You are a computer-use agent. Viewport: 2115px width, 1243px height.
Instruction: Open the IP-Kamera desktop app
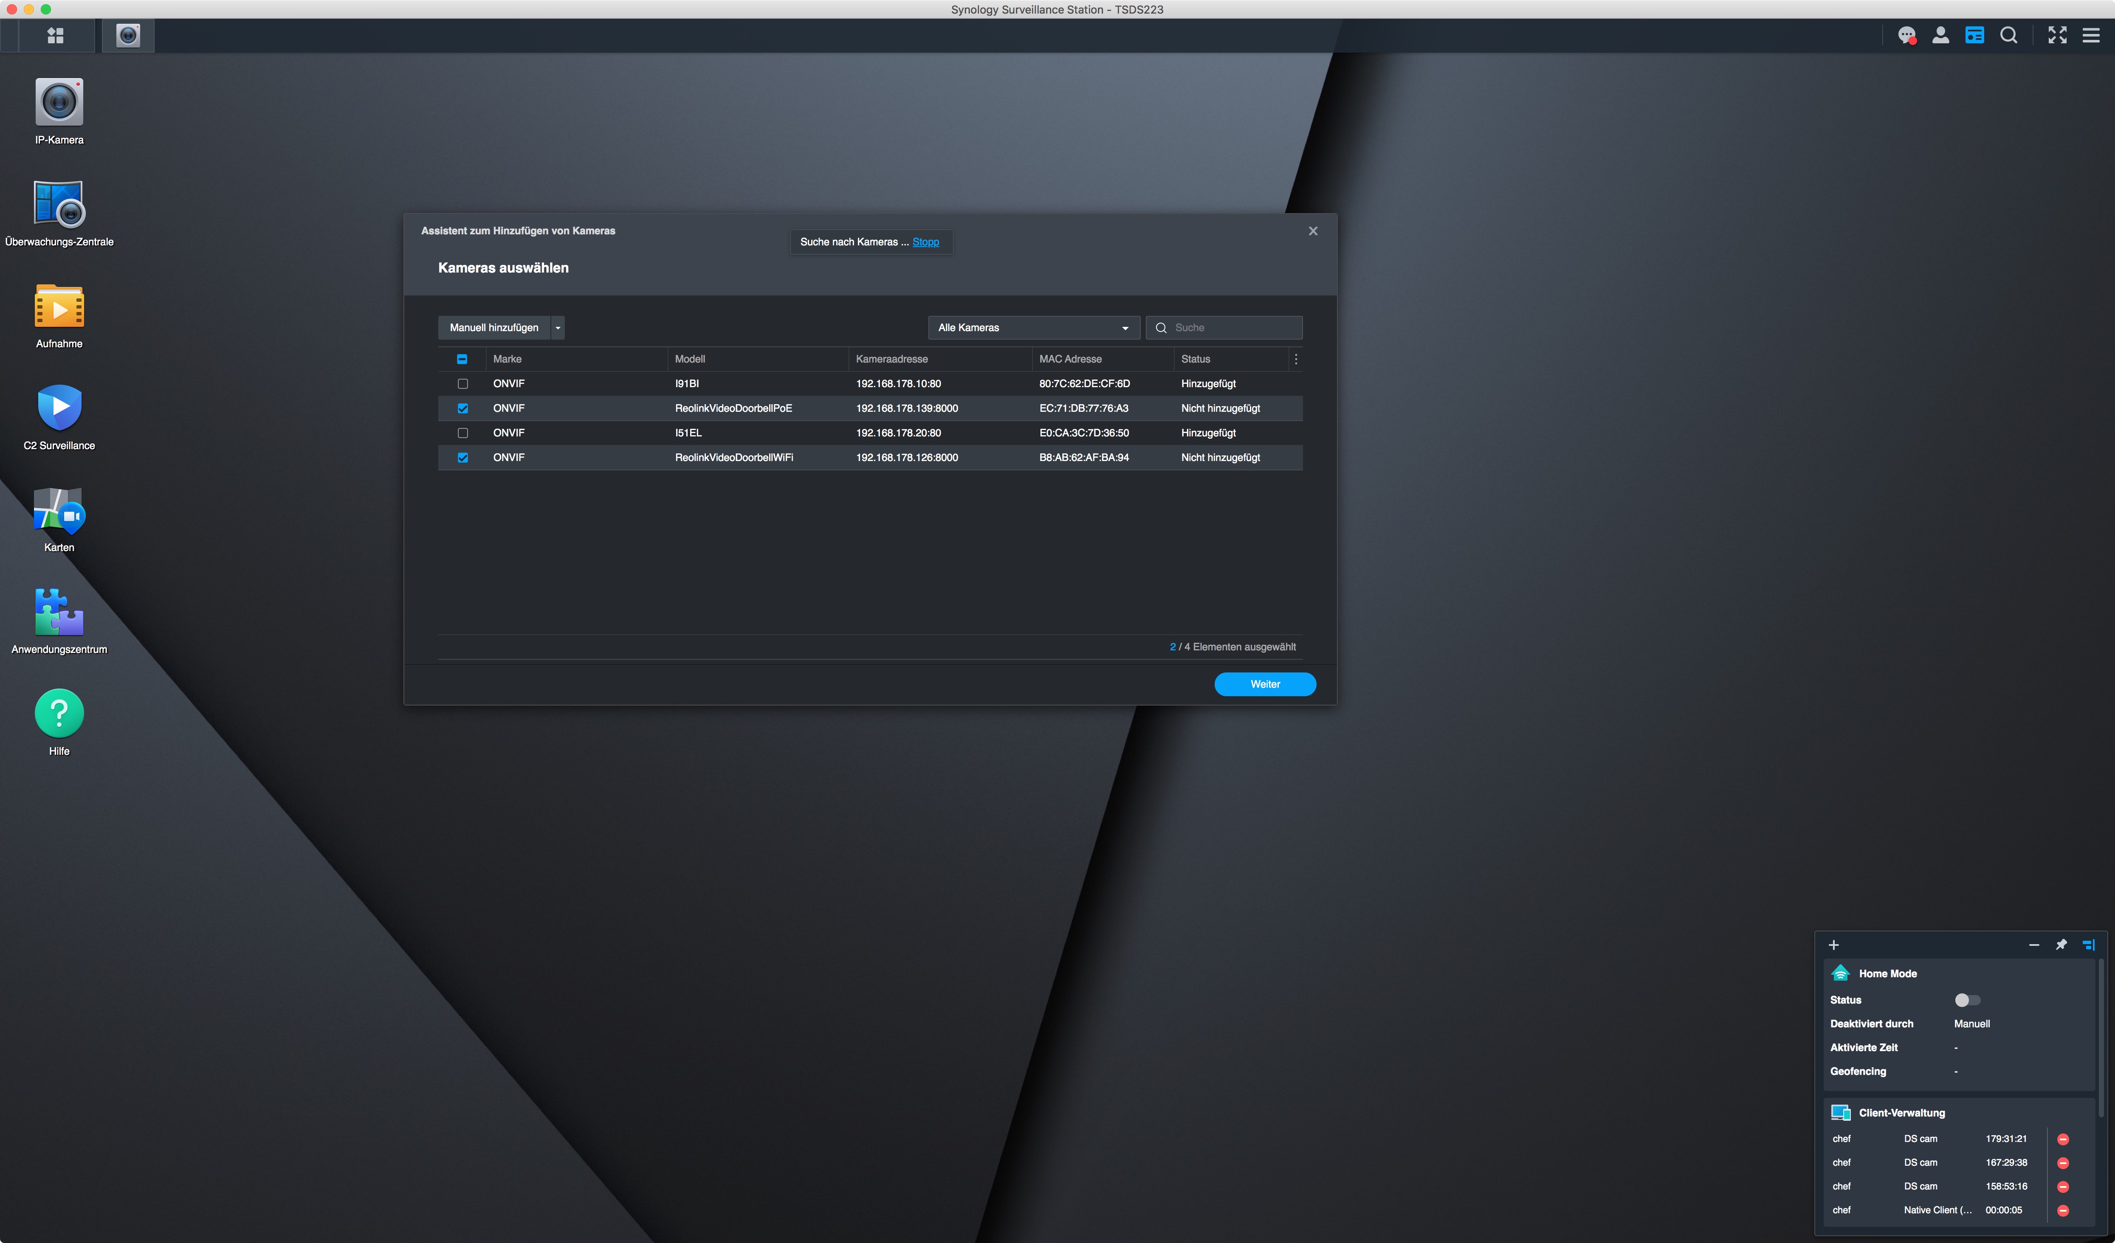coord(59,102)
